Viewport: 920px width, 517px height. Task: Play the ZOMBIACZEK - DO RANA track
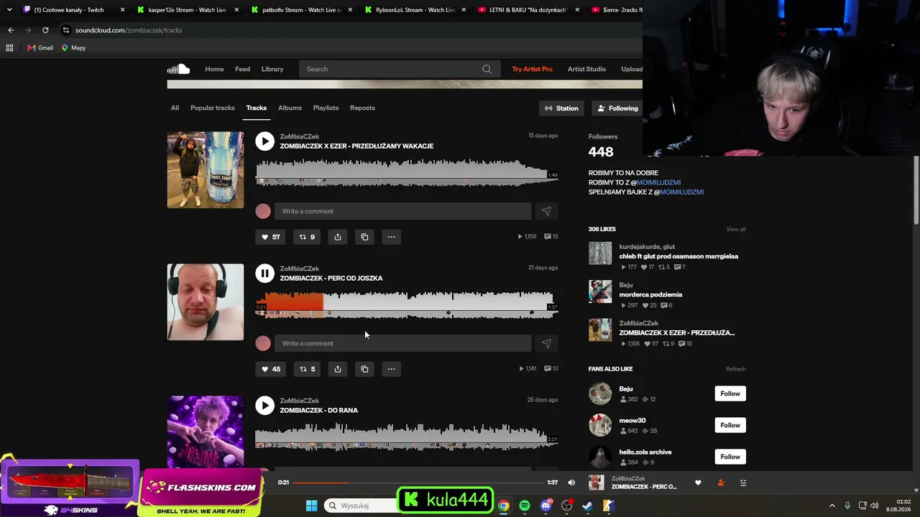pos(265,406)
